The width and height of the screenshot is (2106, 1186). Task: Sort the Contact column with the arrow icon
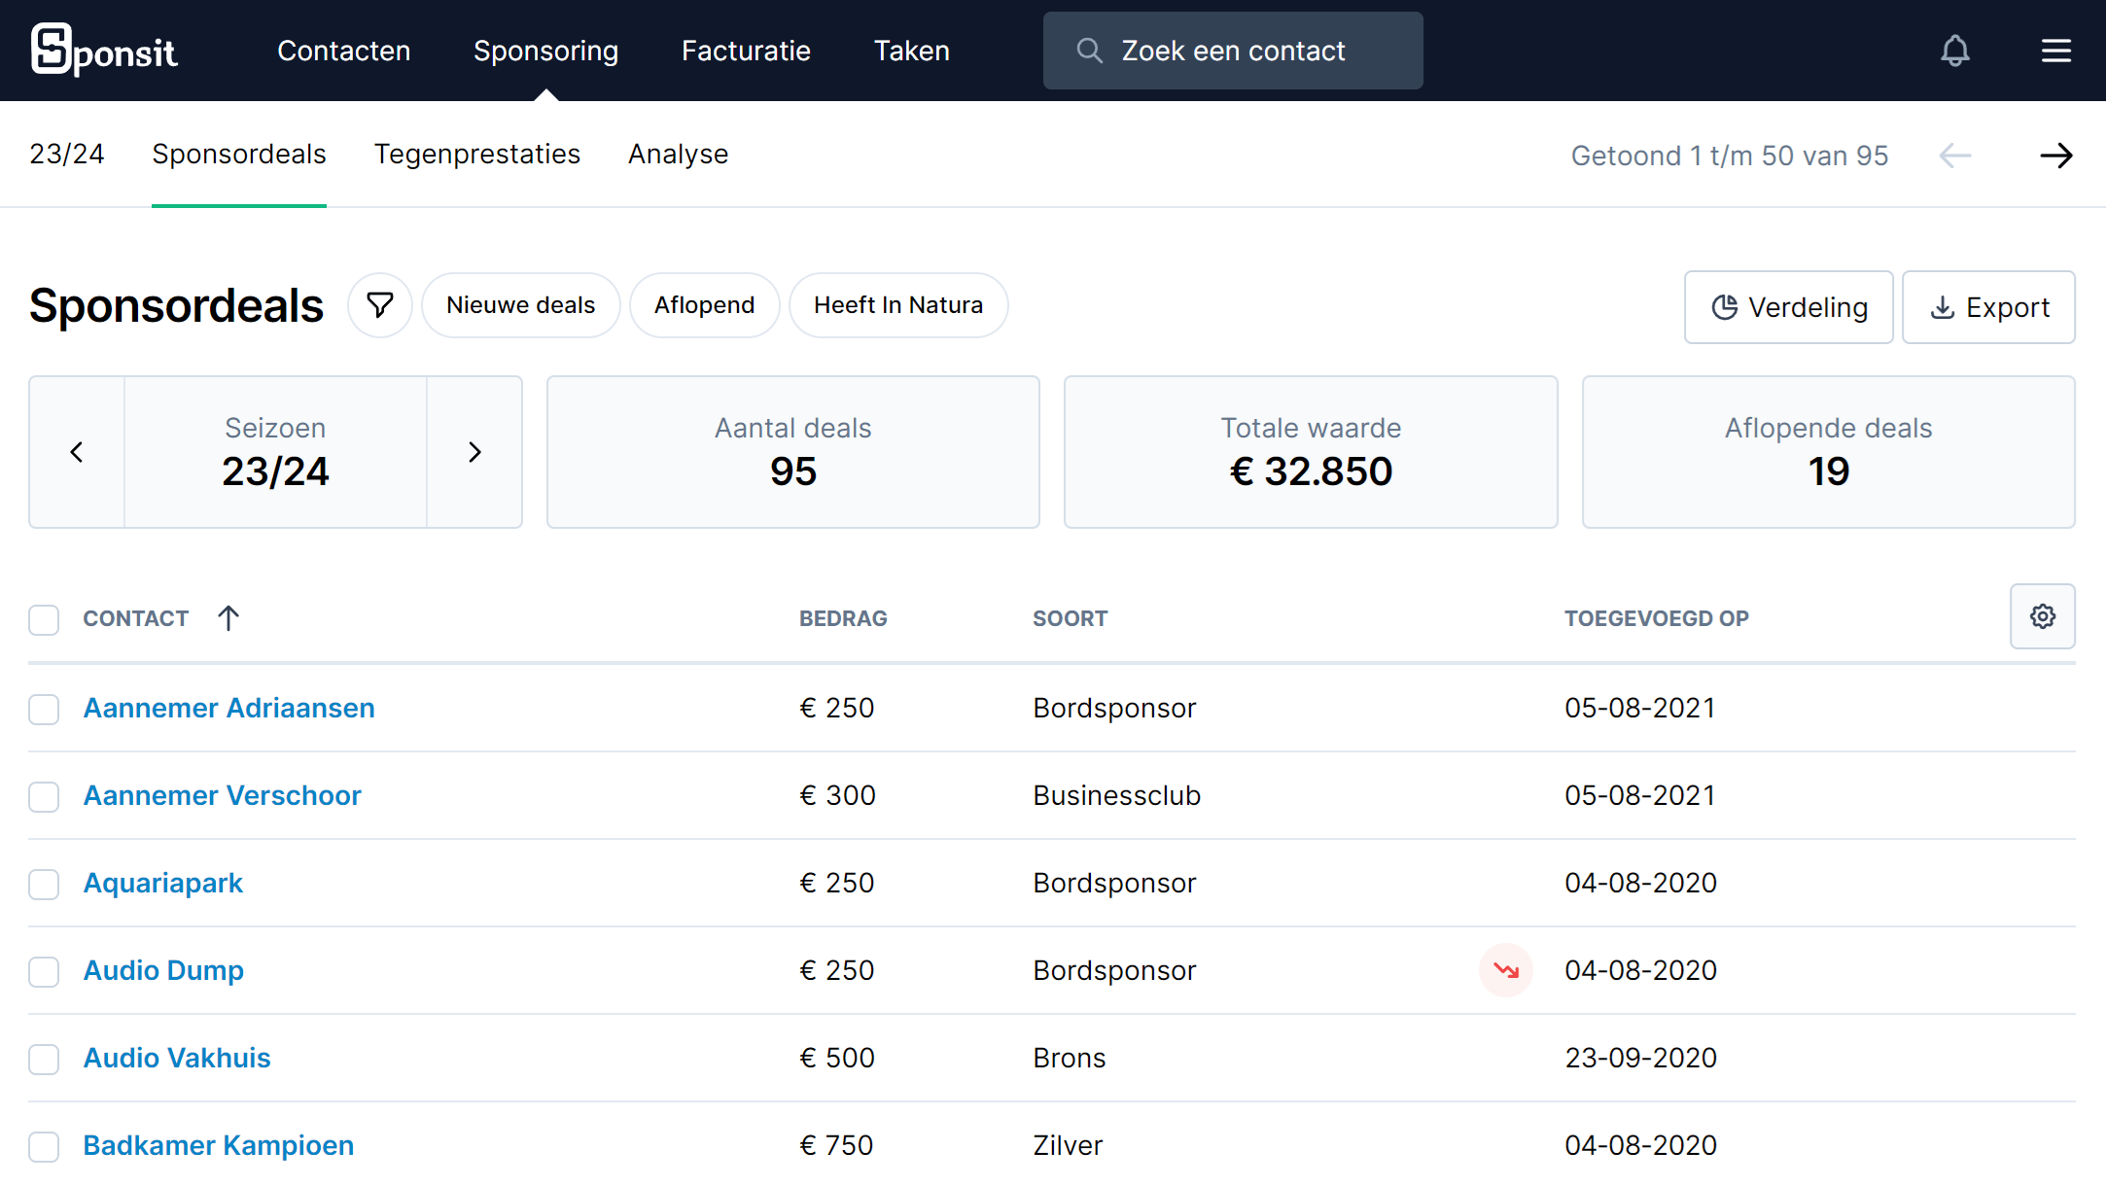click(x=228, y=617)
